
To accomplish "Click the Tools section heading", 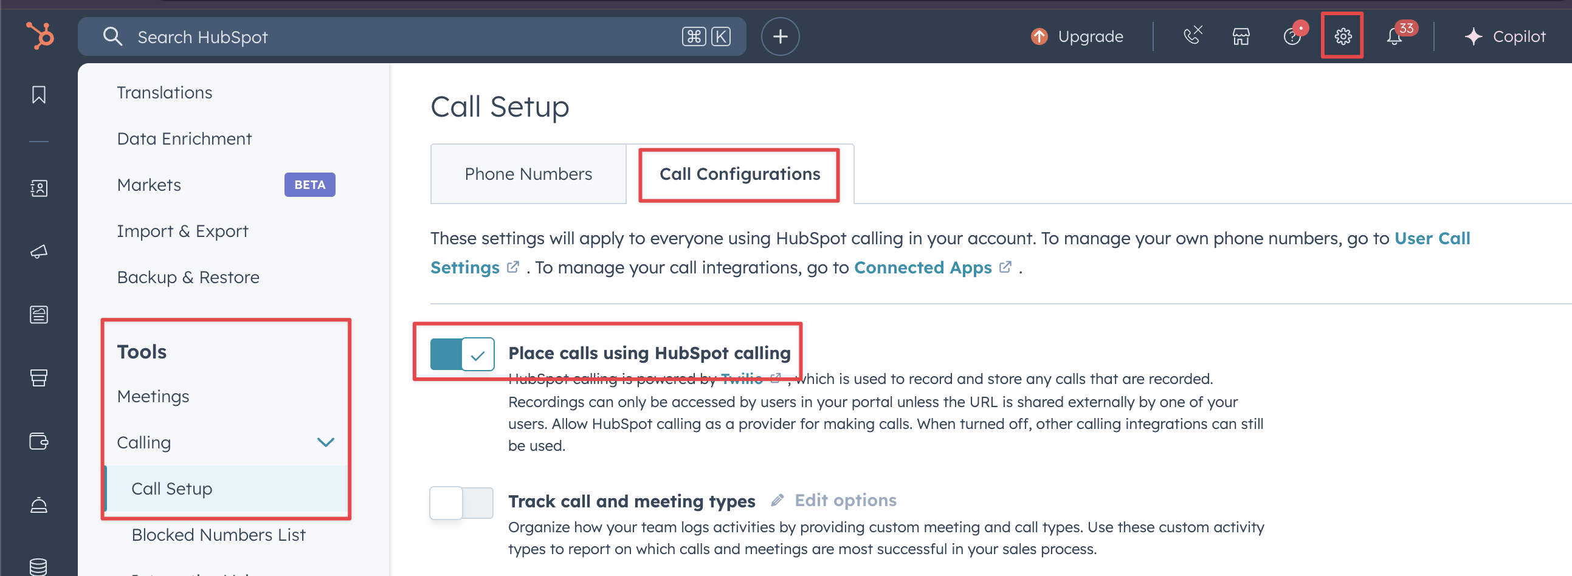I will click(x=142, y=352).
